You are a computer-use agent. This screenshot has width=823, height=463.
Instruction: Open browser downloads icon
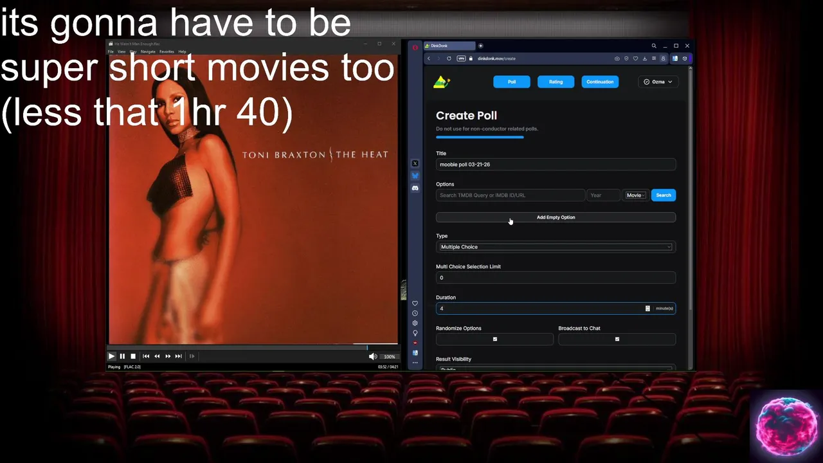coord(645,59)
